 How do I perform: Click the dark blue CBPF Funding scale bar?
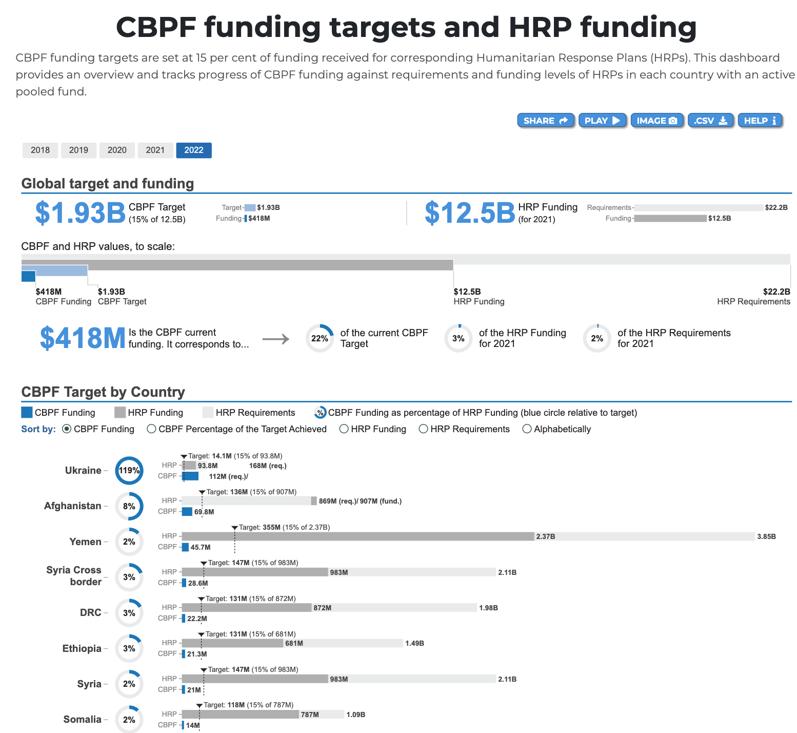pos(28,276)
